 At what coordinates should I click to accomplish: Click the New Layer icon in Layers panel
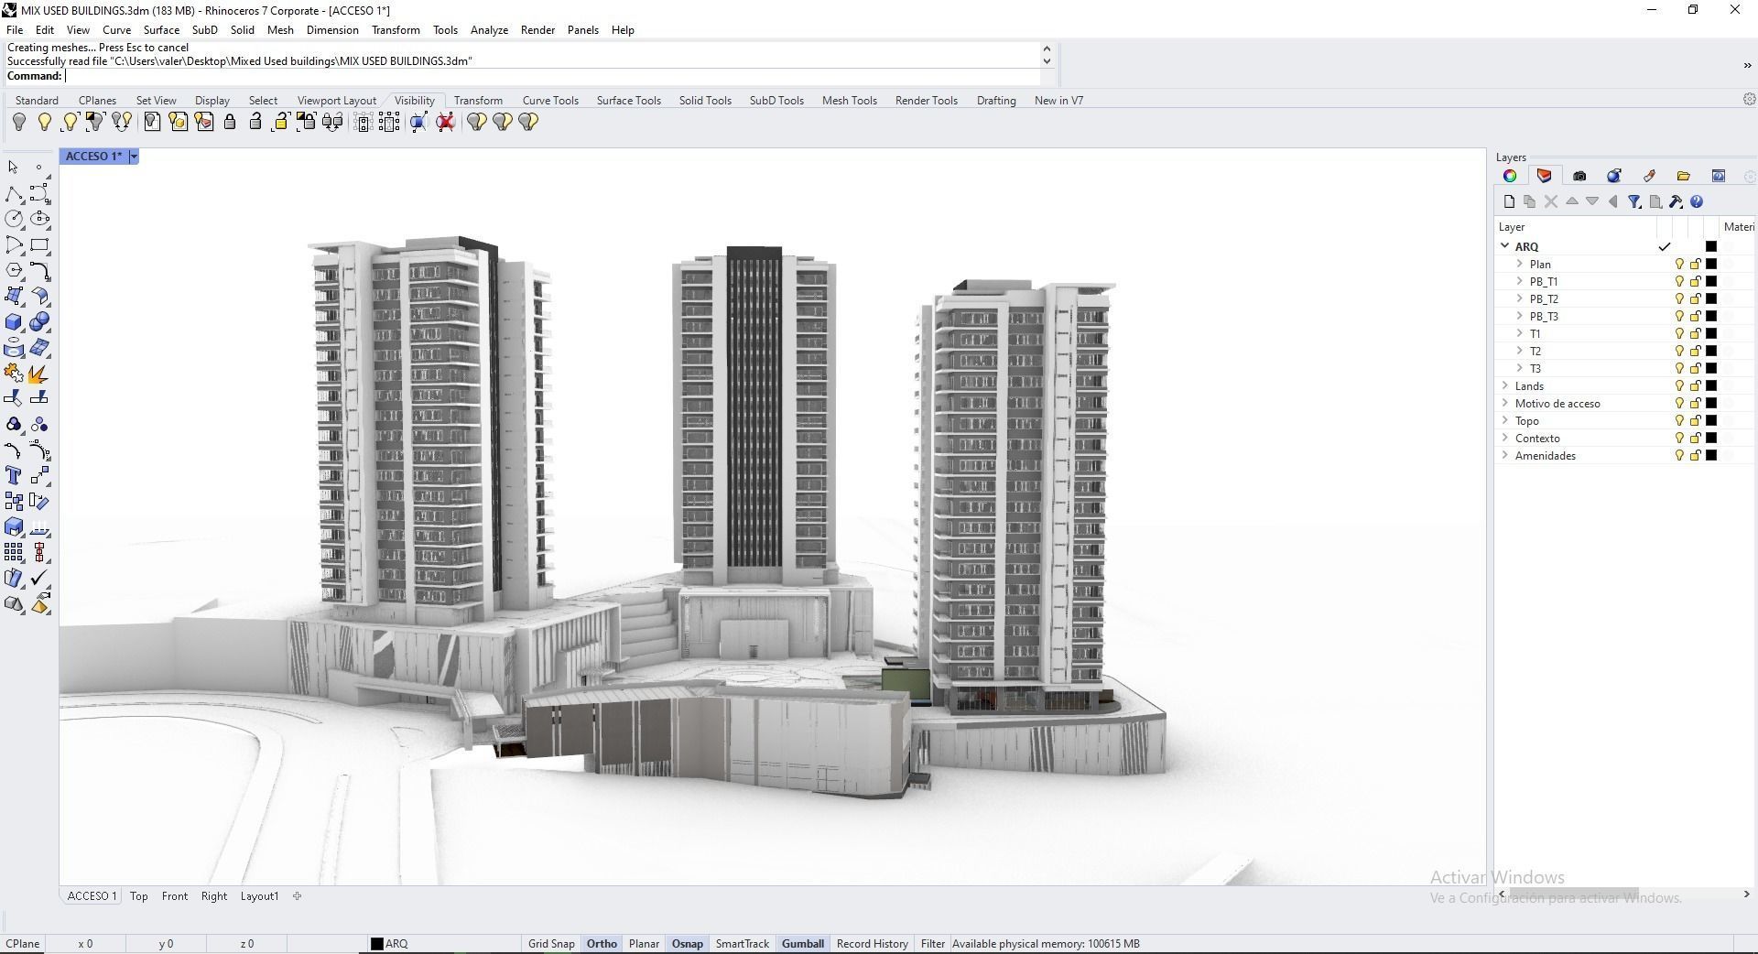1510,201
